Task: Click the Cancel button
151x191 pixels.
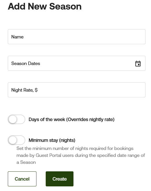Action: [x=22, y=179]
